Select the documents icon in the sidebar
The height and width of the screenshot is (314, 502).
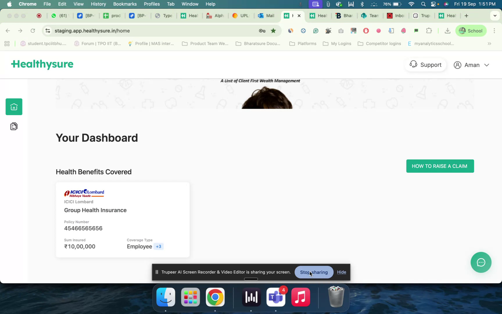pyautogui.click(x=14, y=126)
